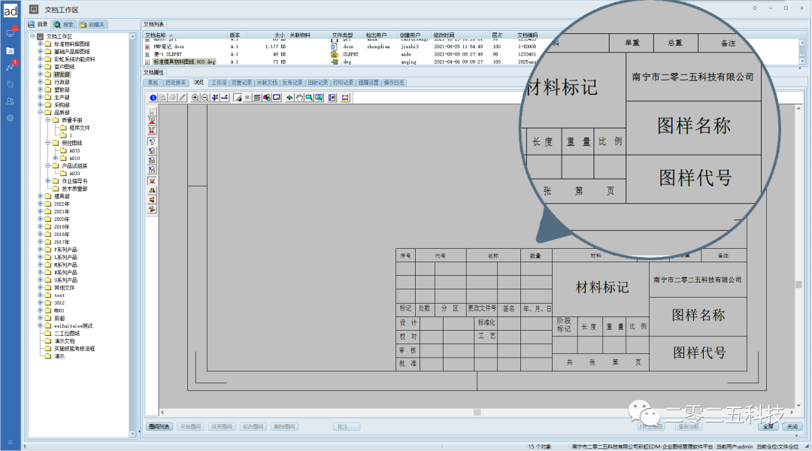Expand the A010 folder under 受控图纸
This screenshot has height=451, width=812.
pos(56,158)
